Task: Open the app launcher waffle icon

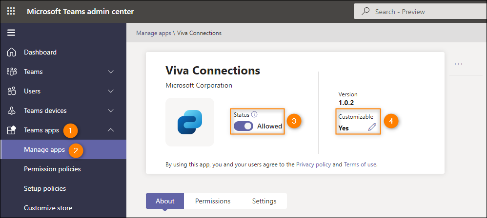Action: tap(11, 12)
